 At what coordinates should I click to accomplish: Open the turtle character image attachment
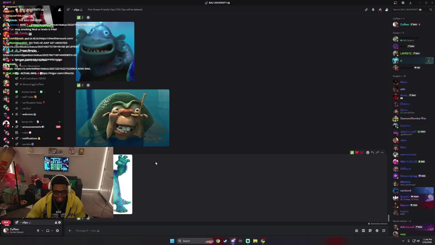[122, 118]
